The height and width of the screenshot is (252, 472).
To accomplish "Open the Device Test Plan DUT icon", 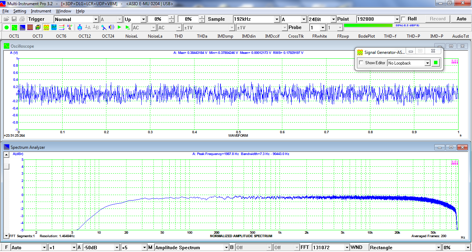I will click(x=54, y=27).
